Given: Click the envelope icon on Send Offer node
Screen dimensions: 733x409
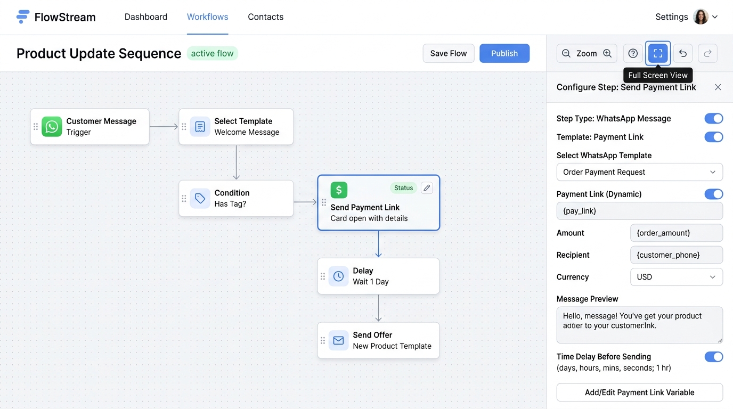Looking at the screenshot, I should coord(338,340).
